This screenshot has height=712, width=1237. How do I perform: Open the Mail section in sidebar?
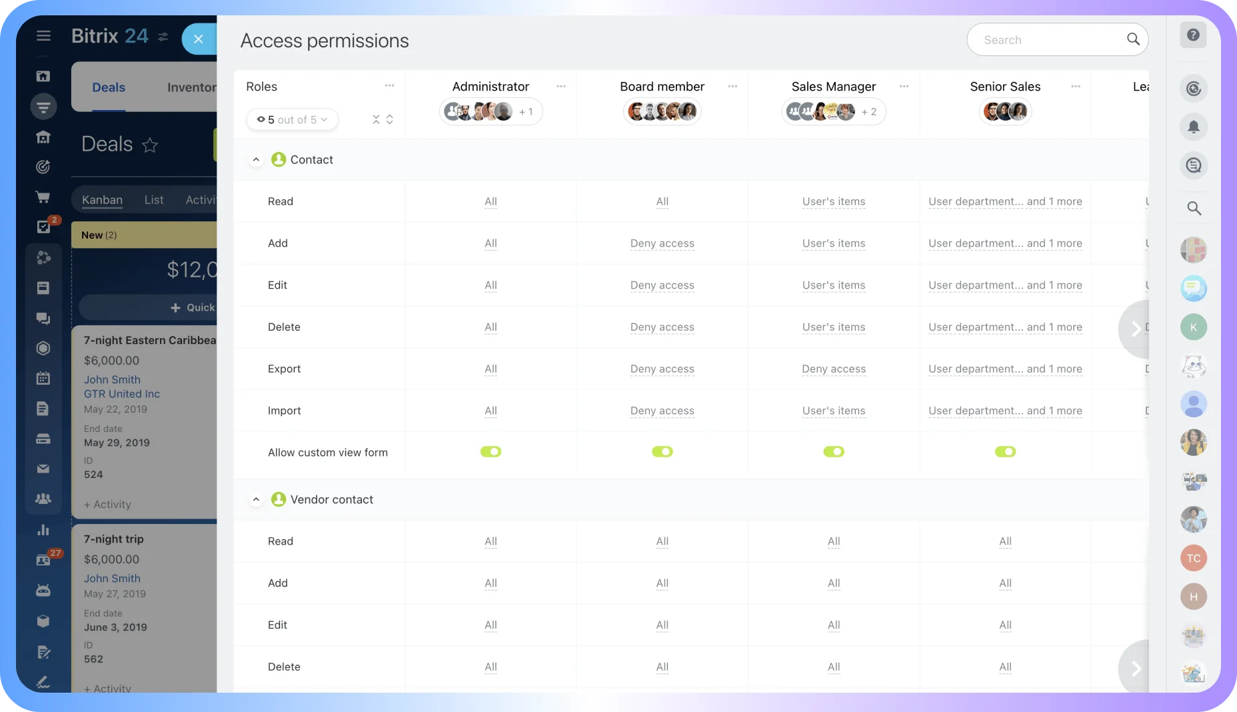tap(43, 468)
